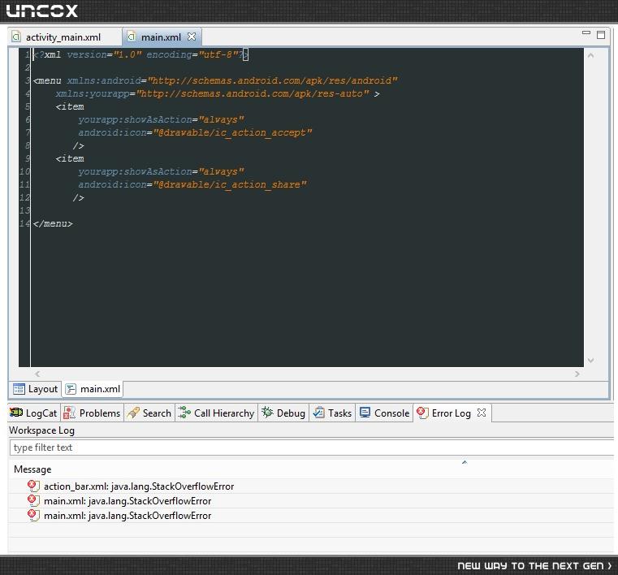Open the Search view tab
Screen dimensions: 618x575
tap(149, 413)
